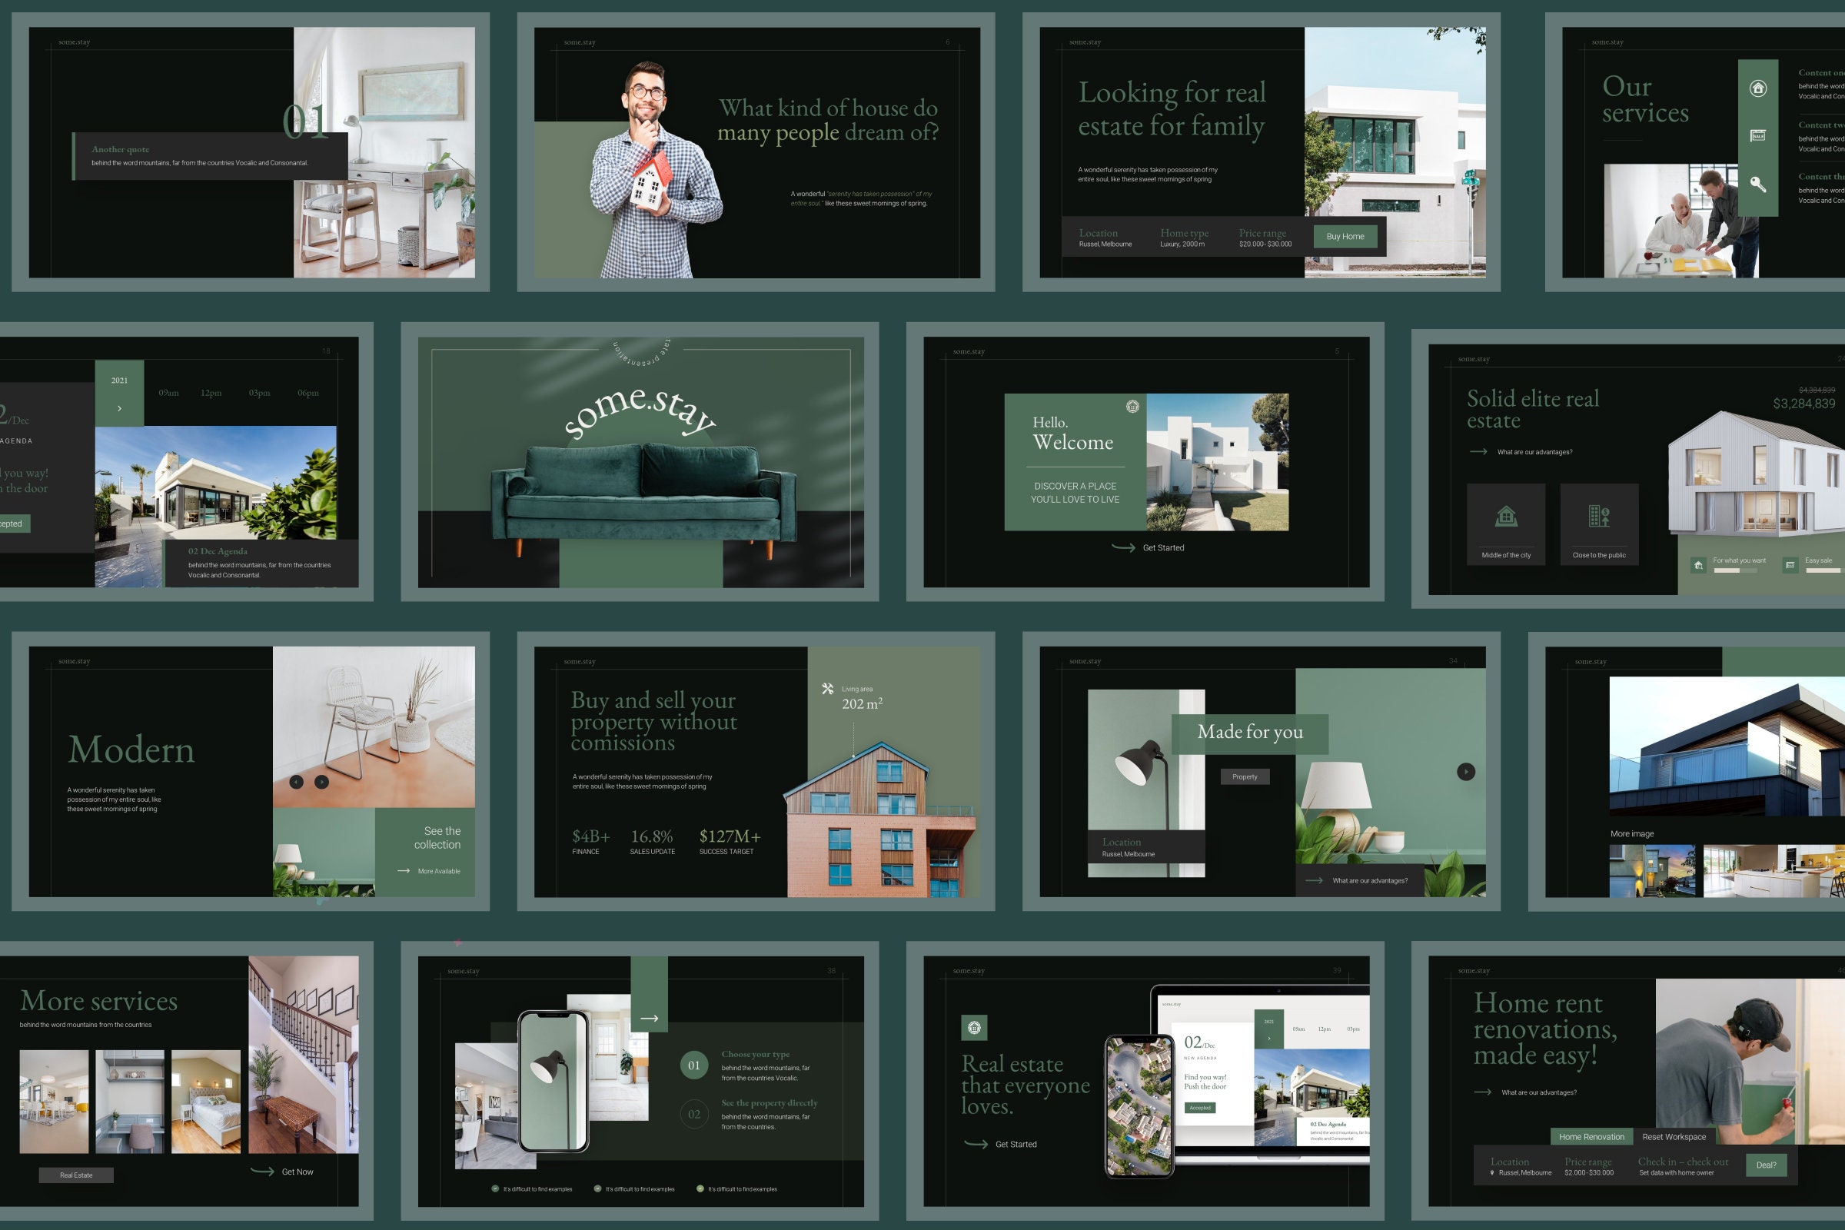
Task: Select the 06pm tab on the agenda slide
Action: pos(308,393)
